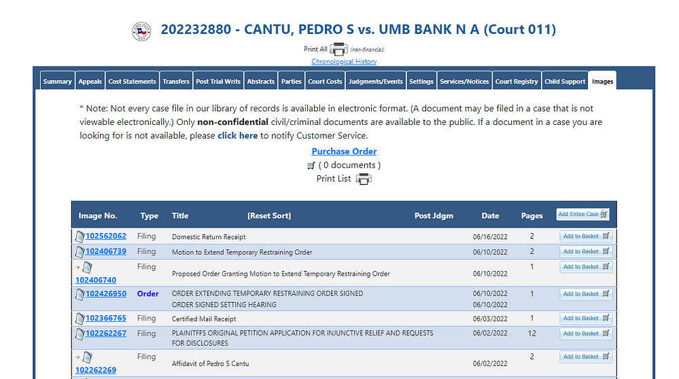This screenshot has height=379, width=679.
Task: Switch to the Summary tab
Action: 57,81
